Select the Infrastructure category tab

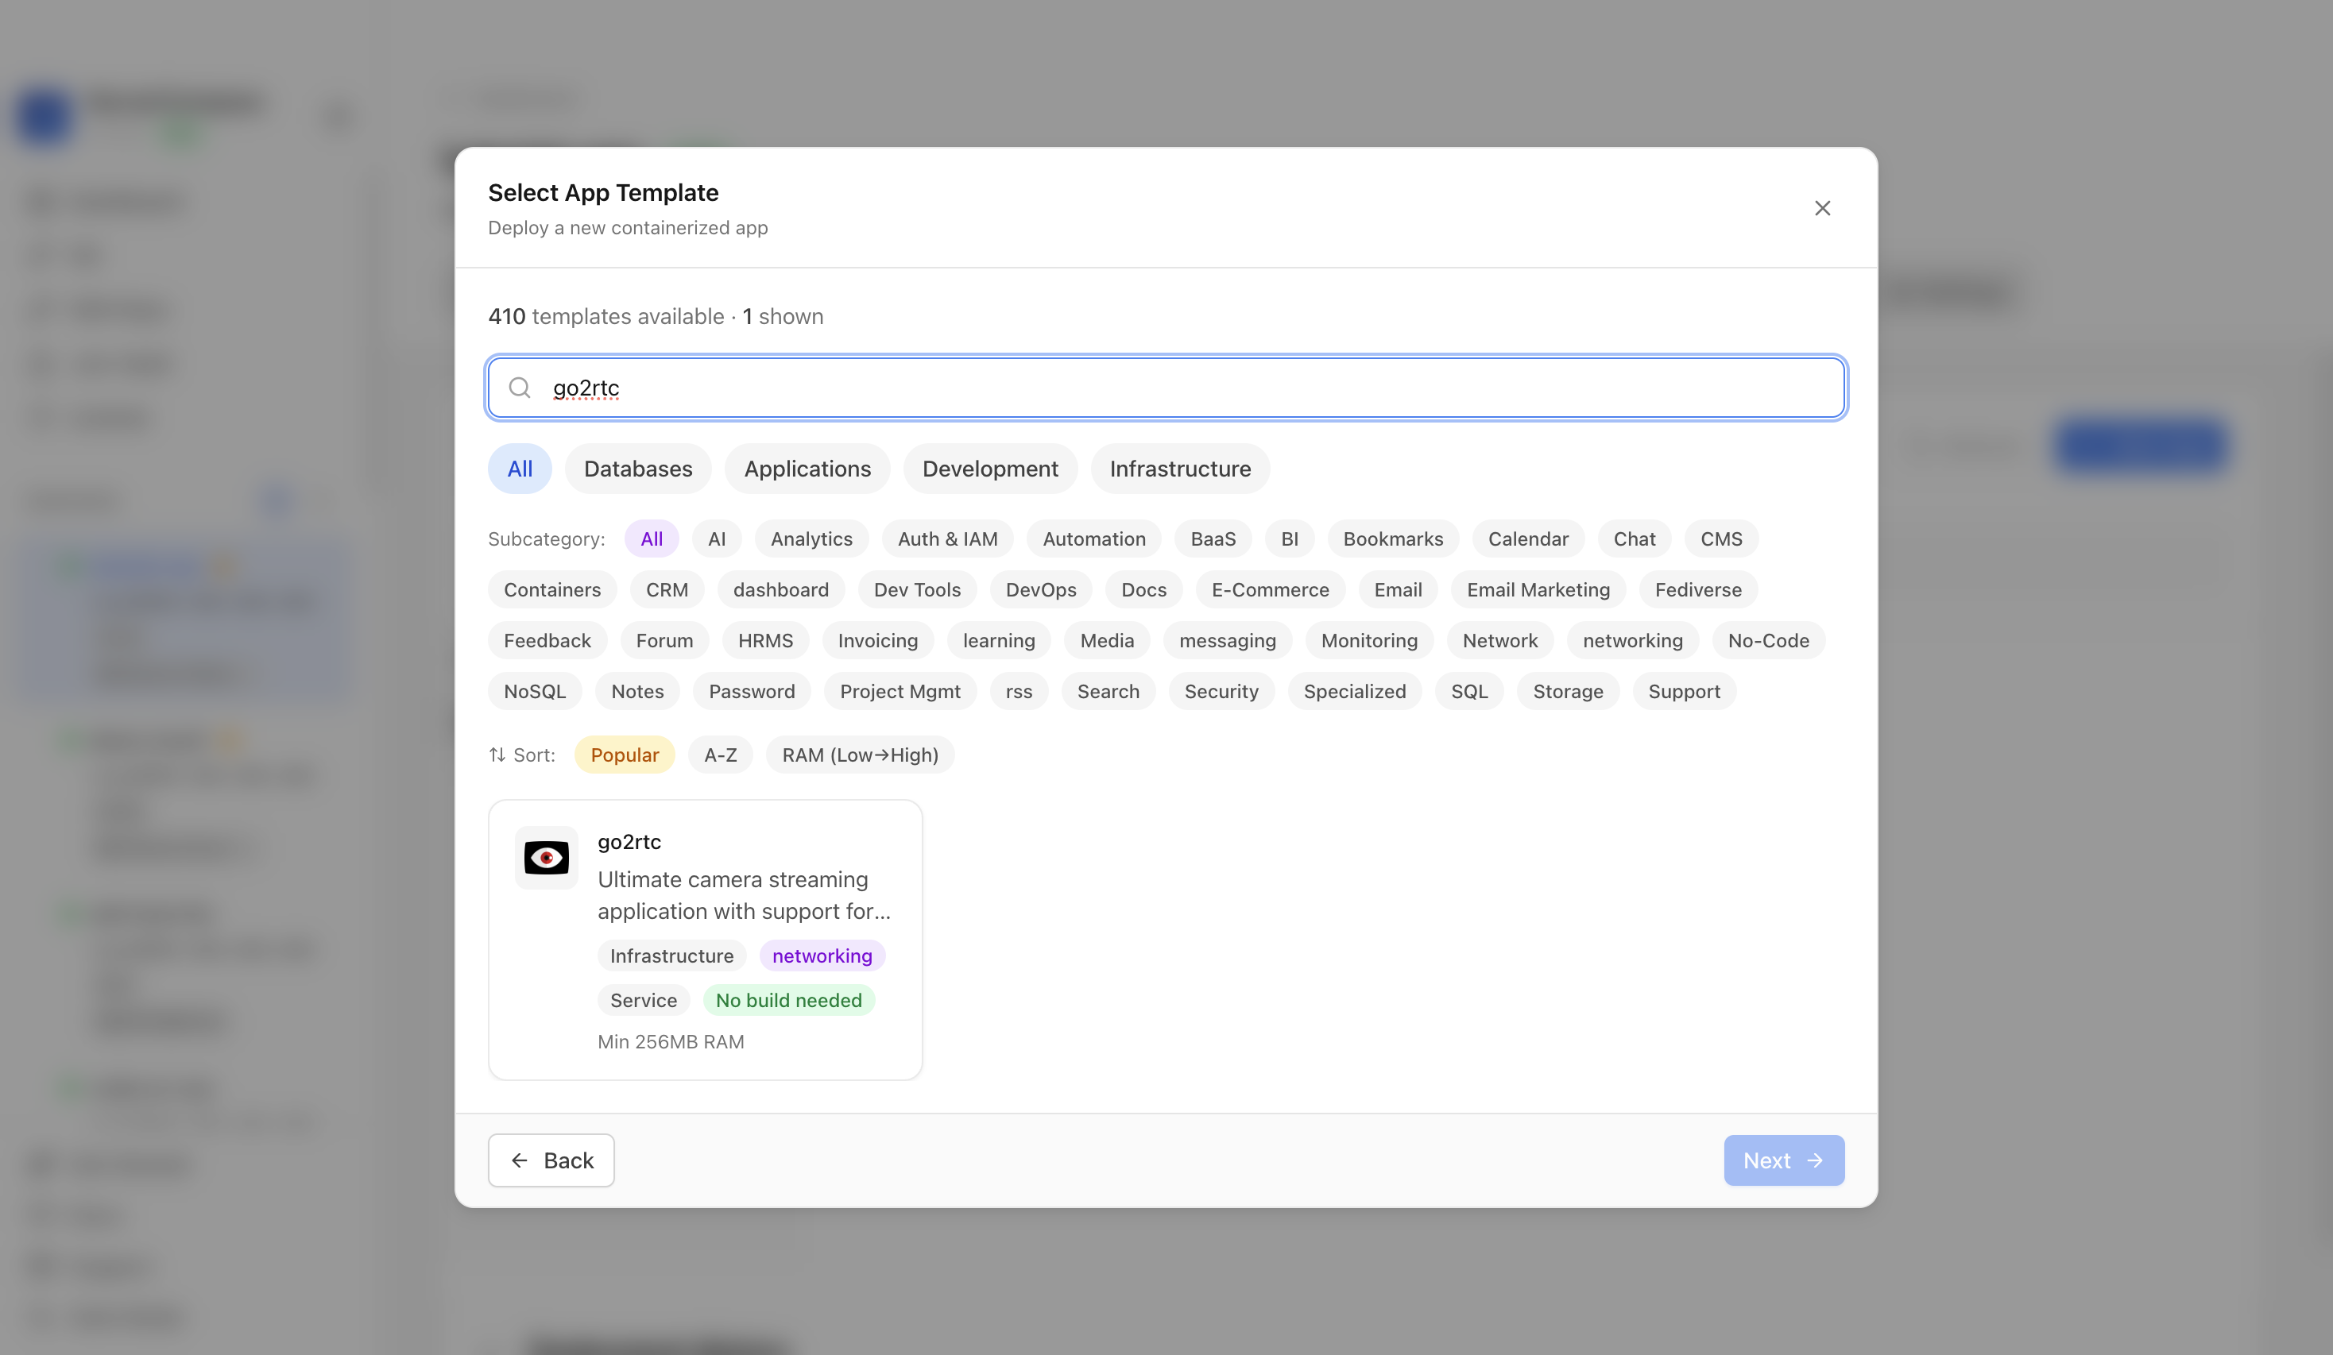point(1180,469)
